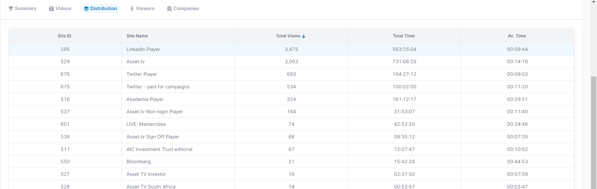The width and height of the screenshot is (597, 189).
Task: Click the Total Views sort arrow icon
Action: point(304,36)
